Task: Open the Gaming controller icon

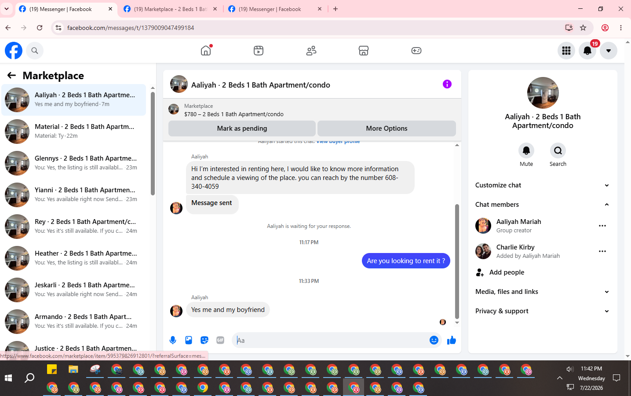Action: point(416,51)
